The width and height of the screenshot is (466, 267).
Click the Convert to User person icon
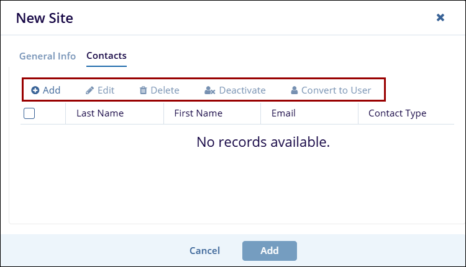coord(295,90)
